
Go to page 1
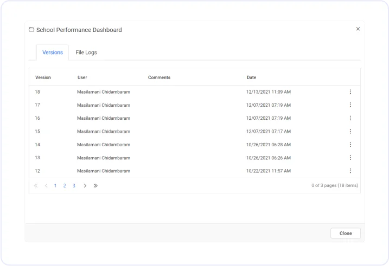pyautogui.click(x=55, y=185)
